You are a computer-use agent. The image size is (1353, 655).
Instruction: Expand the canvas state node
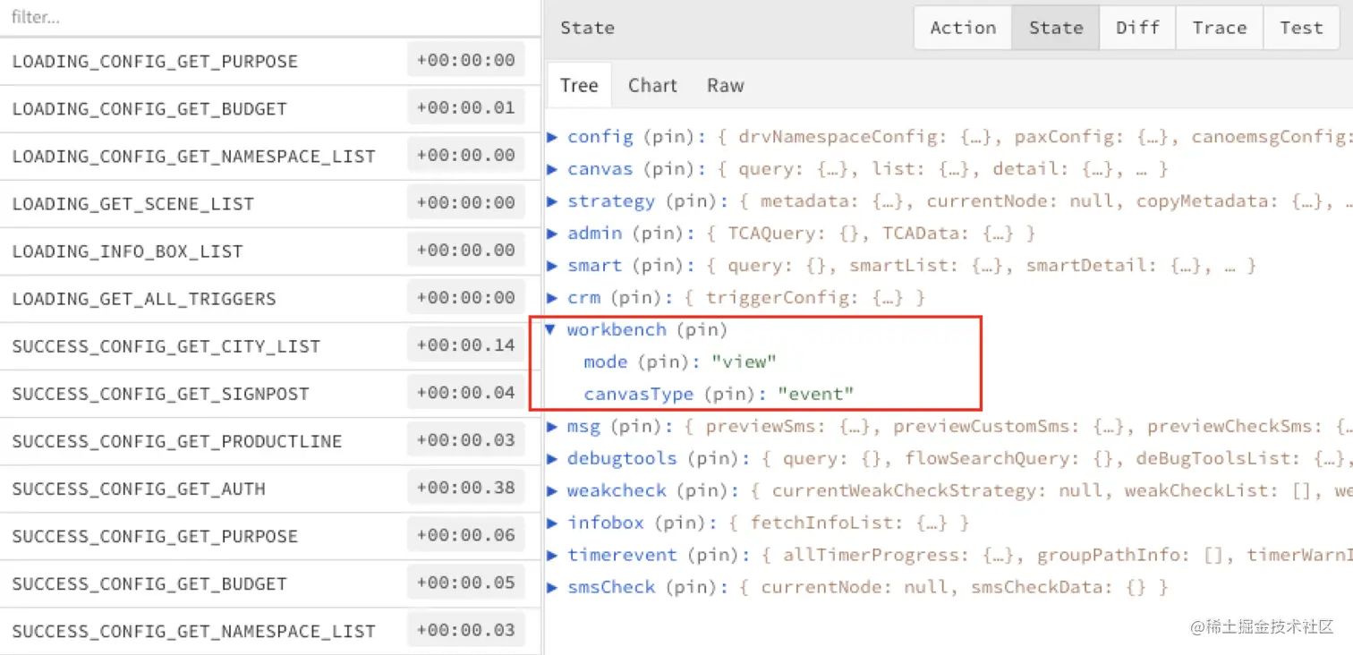coord(553,169)
